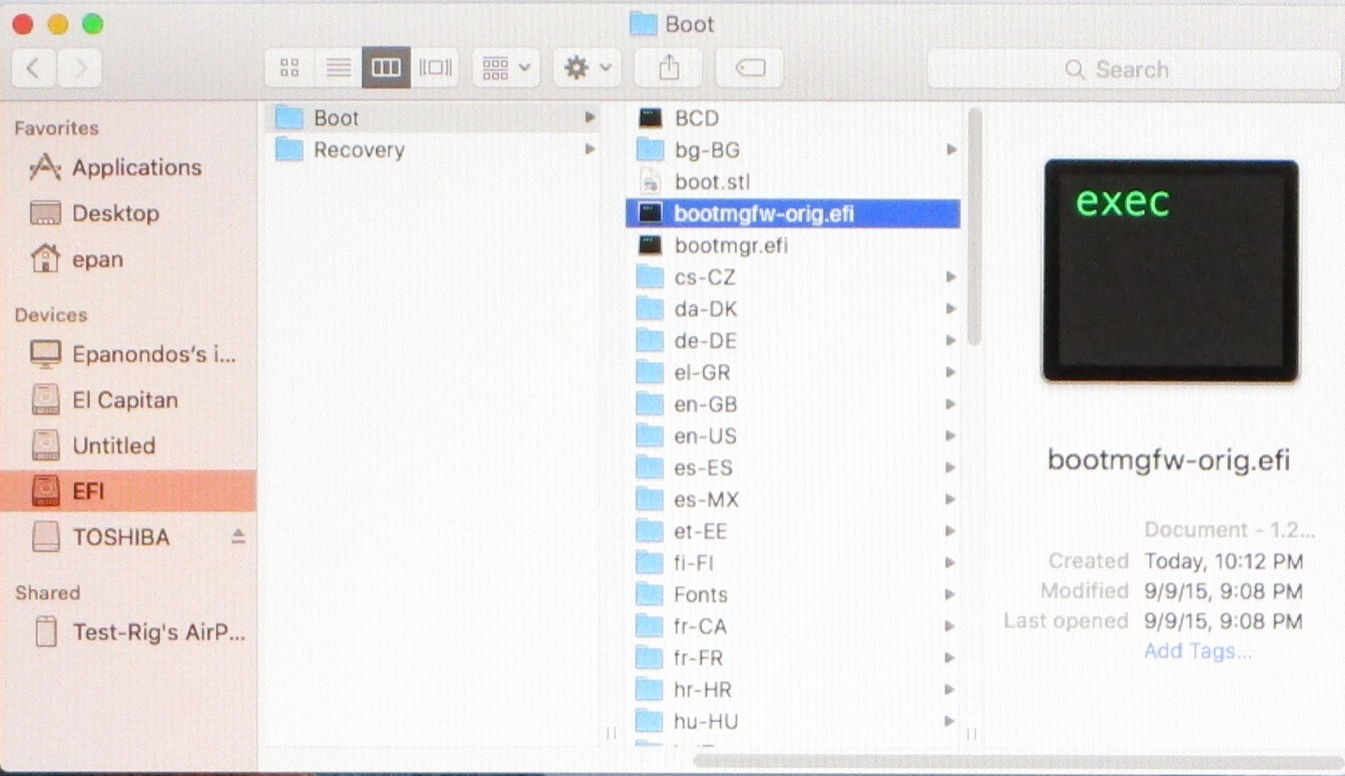
Task: Open the arrange-by dropdown
Action: point(506,68)
